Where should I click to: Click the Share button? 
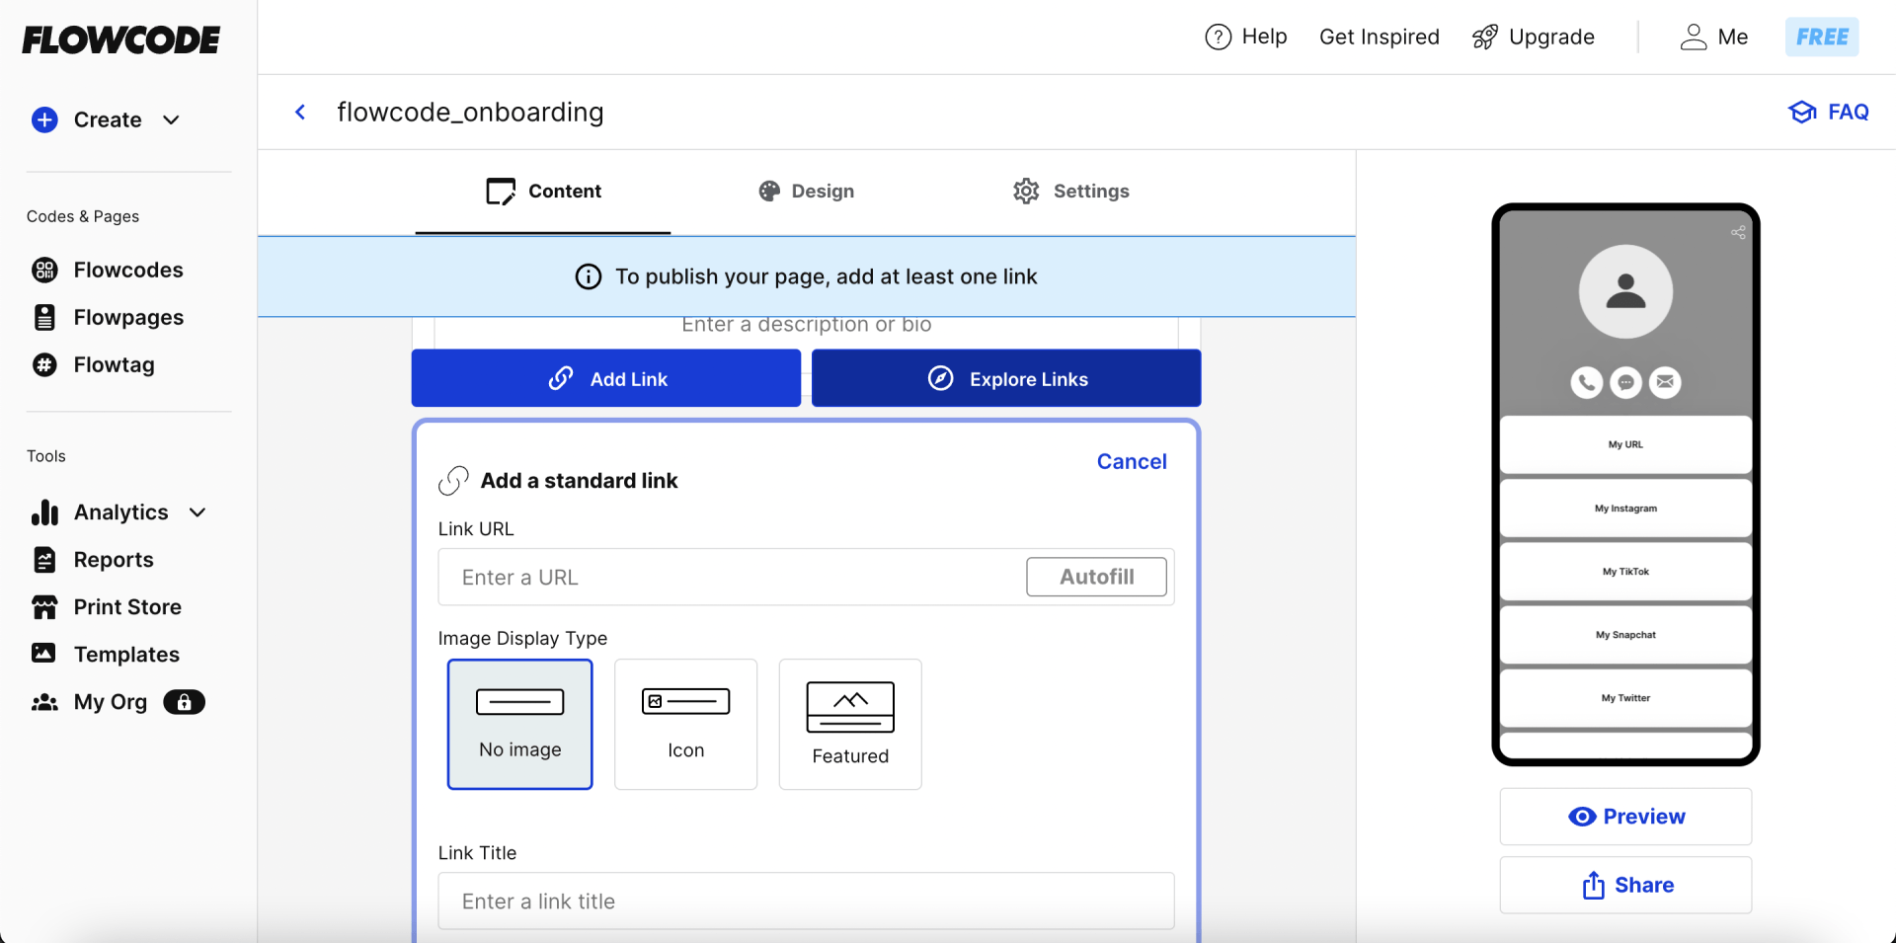pos(1625,885)
